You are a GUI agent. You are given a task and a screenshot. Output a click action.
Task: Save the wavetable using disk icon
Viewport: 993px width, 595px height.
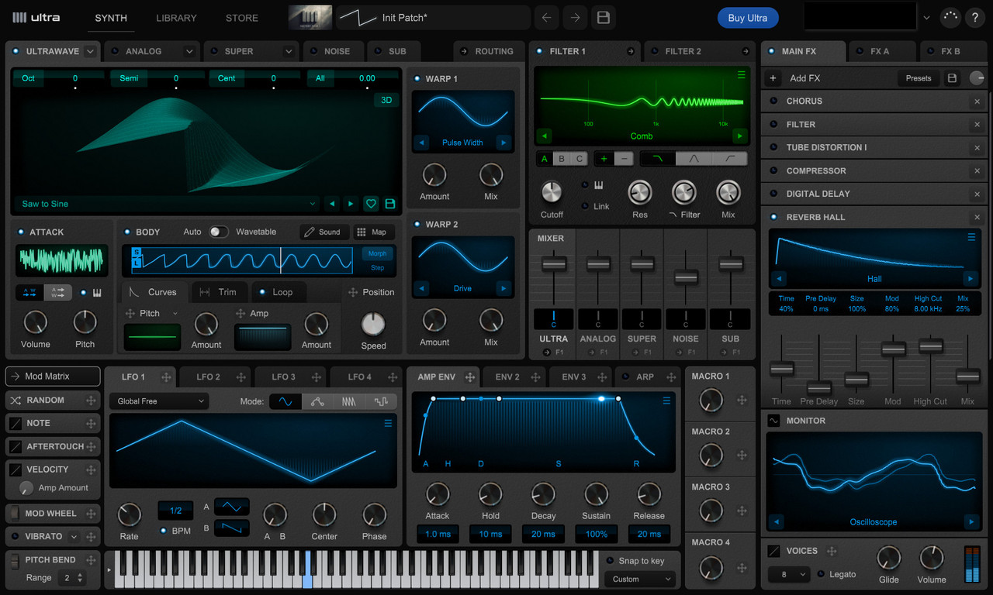[390, 204]
